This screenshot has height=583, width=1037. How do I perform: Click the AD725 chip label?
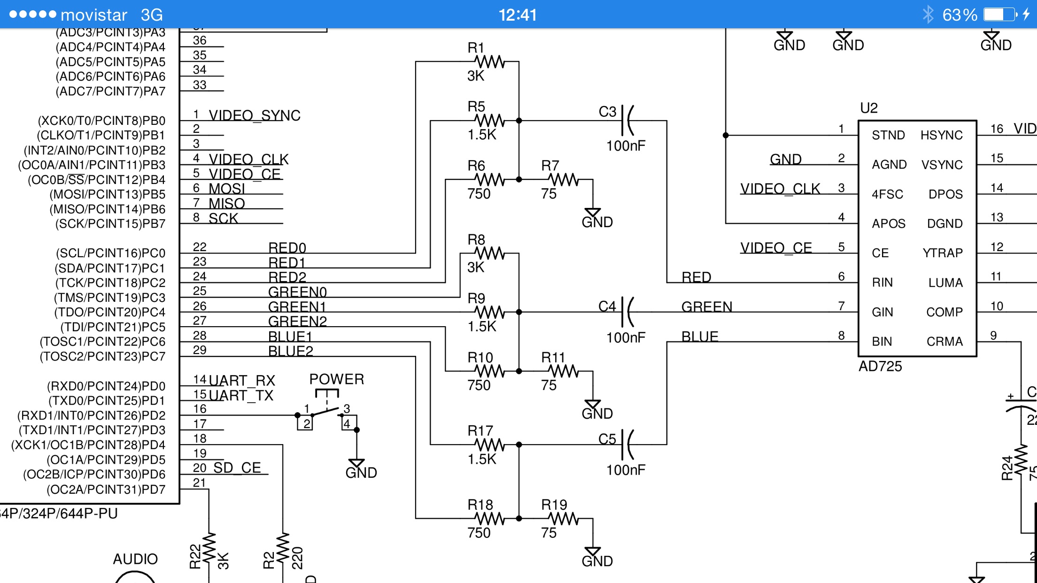[x=880, y=366]
